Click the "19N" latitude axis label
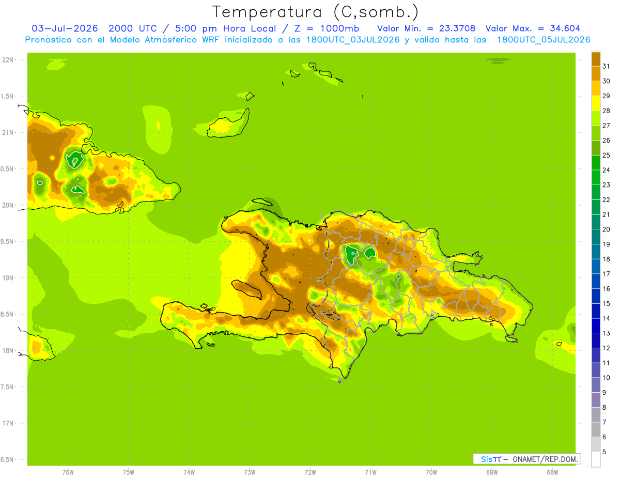The height and width of the screenshot is (479, 620). click(8, 278)
